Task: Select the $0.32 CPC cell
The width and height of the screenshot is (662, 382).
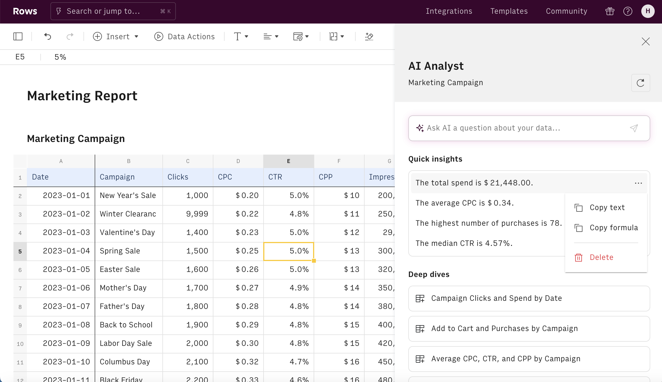Action: pos(238,362)
